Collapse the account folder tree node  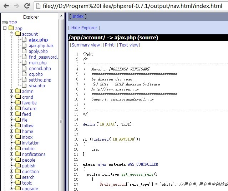(x=11, y=34)
